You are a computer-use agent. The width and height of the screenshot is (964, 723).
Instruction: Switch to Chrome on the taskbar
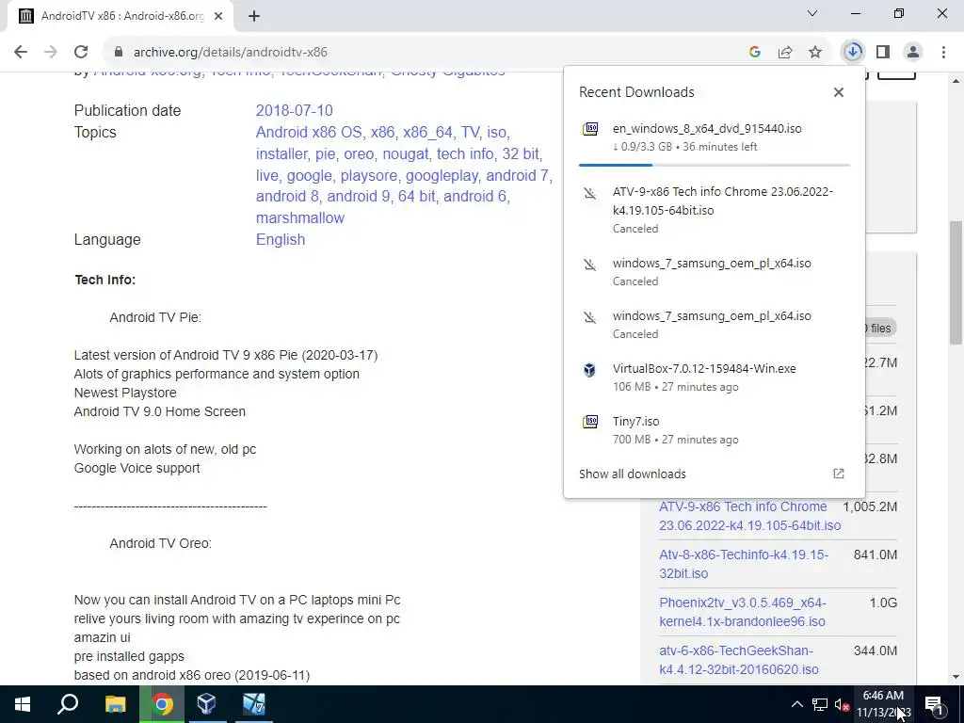pyautogui.click(x=162, y=704)
